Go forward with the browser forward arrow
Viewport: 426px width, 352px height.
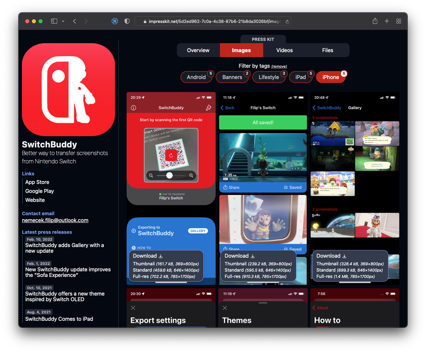coord(86,21)
